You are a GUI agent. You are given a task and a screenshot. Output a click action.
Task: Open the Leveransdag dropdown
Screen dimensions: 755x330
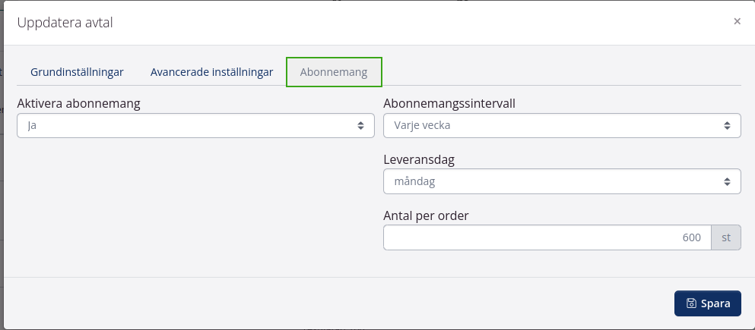(x=562, y=181)
